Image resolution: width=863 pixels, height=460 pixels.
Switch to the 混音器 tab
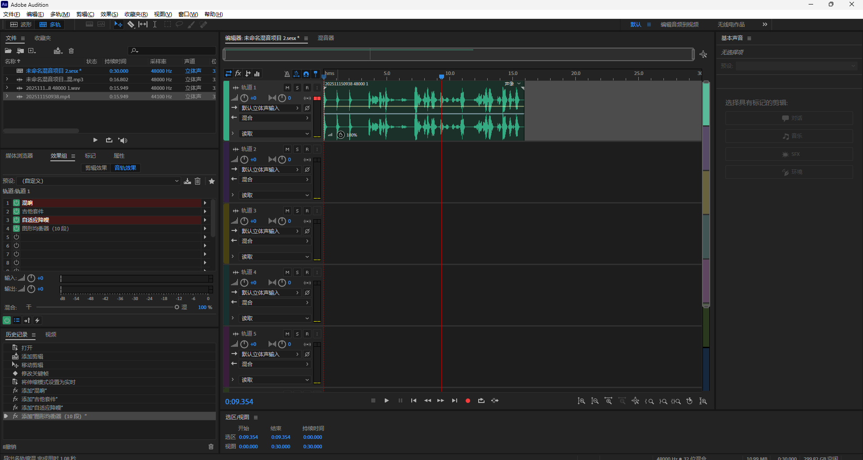point(325,38)
